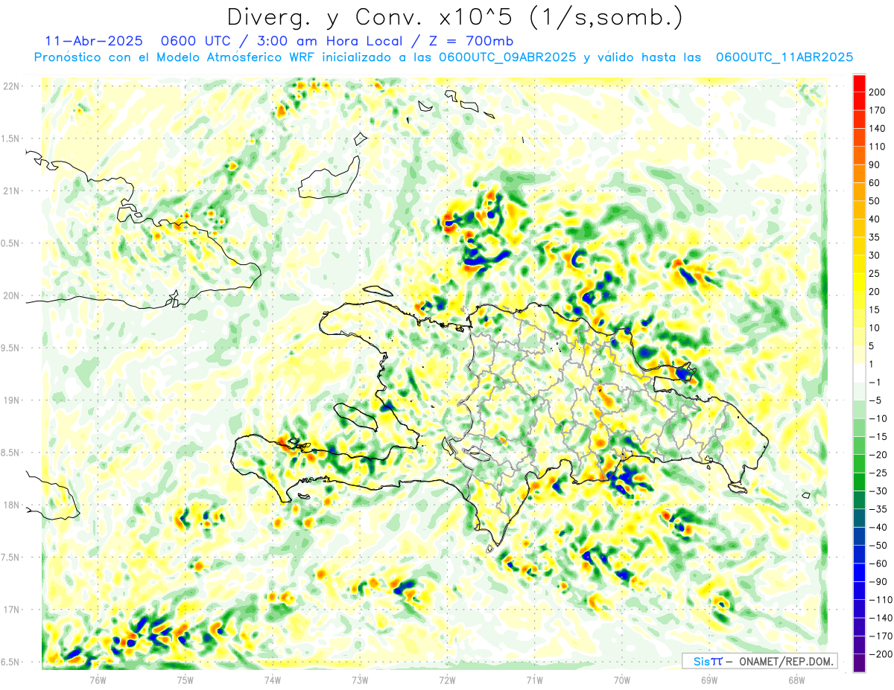The width and height of the screenshot is (894, 690).
Task: Click the '70W' longitude label
Action: click(622, 680)
